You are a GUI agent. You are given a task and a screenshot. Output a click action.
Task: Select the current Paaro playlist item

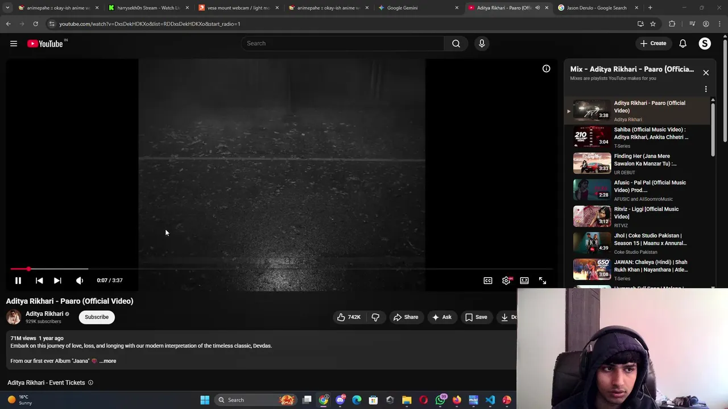tap(637, 111)
